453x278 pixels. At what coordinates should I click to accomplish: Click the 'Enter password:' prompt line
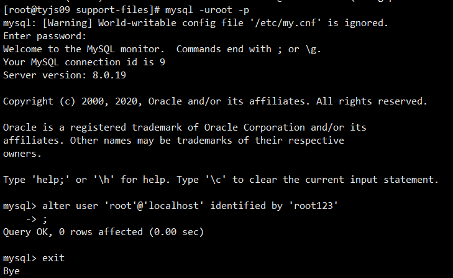click(x=45, y=36)
